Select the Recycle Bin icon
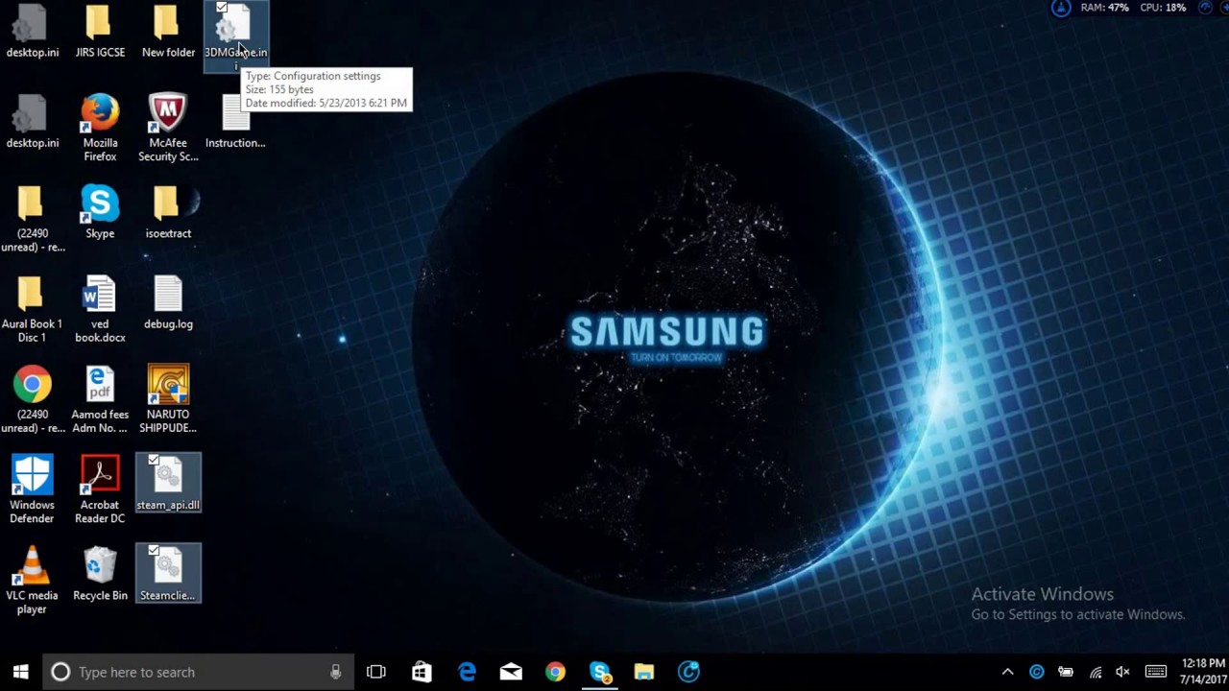1229x691 pixels. point(100,574)
